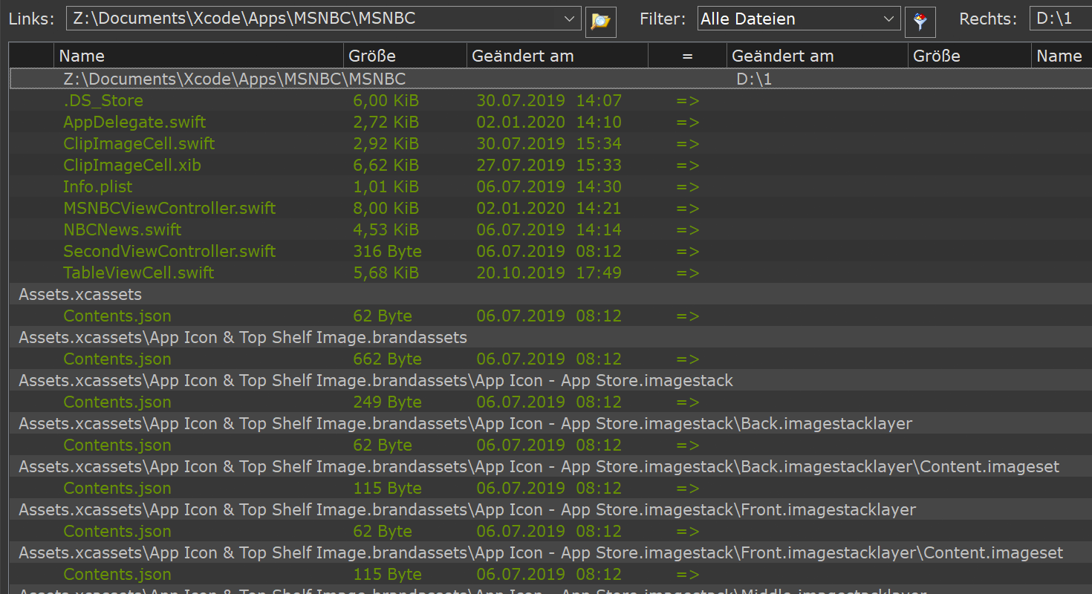Viewport: 1092px width, 594px height.
Task: Sort by left-side 'Geändert am' header
Action: tap(557, 56)
